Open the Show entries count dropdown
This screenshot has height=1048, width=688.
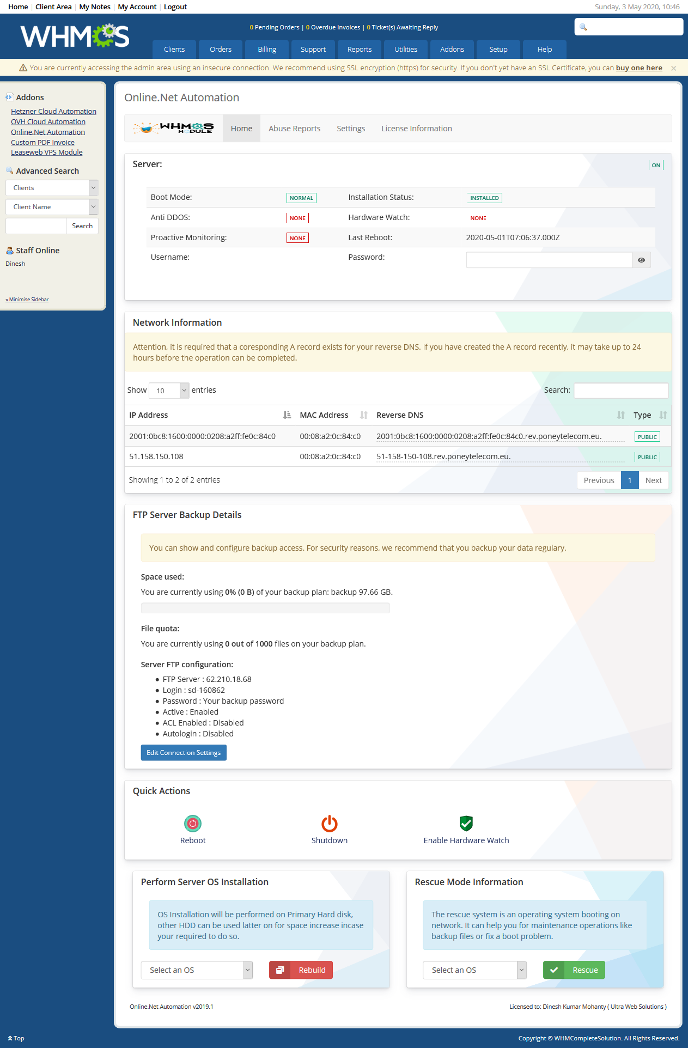(169, 391)
